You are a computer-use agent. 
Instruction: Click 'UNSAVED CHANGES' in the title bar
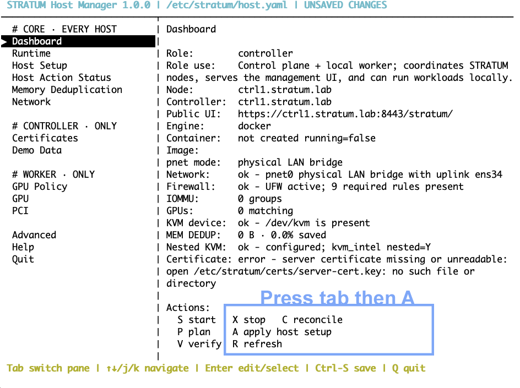[x=345, y=6]
